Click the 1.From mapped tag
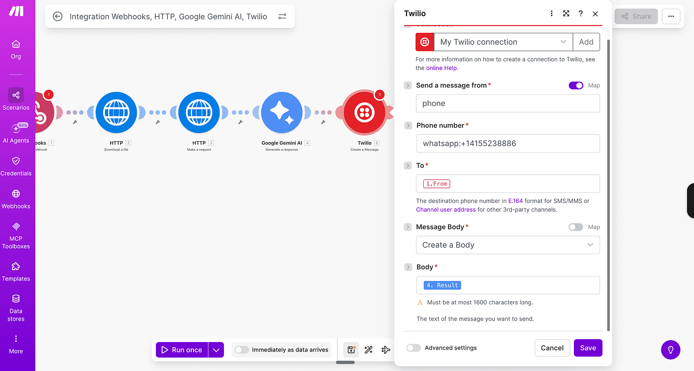The height and width of the screenshot is (371, 694). point(437,184)
